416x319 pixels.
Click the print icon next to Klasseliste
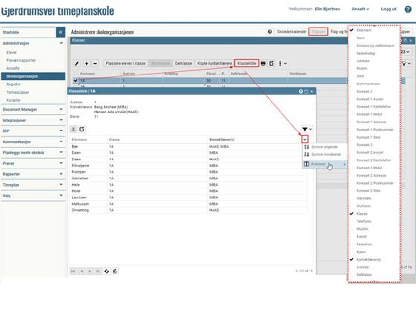pyautogui.click(x=263, y=63)
